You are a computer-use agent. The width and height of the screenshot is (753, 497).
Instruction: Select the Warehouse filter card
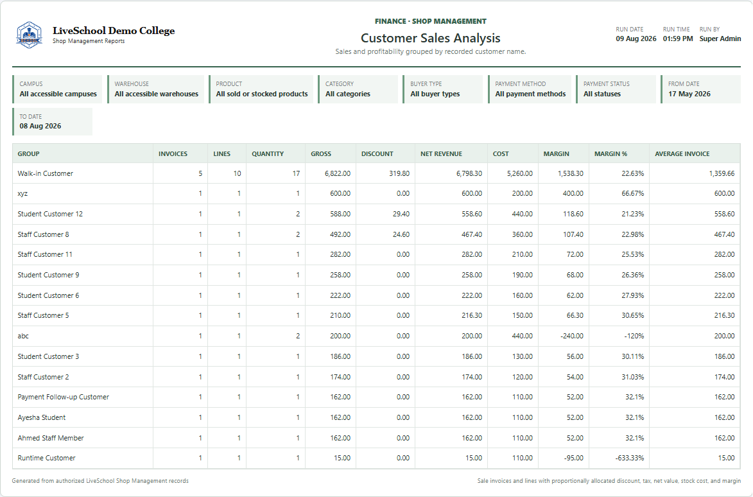tap(156, 89)
